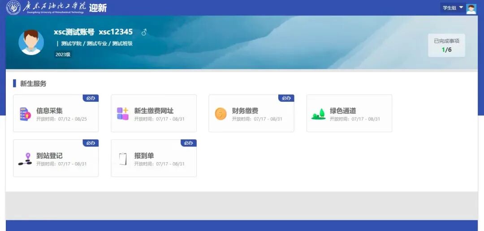Click the 新生服务 section heading
The width and height of the screenshot is (484, 231).
point(33,84)
